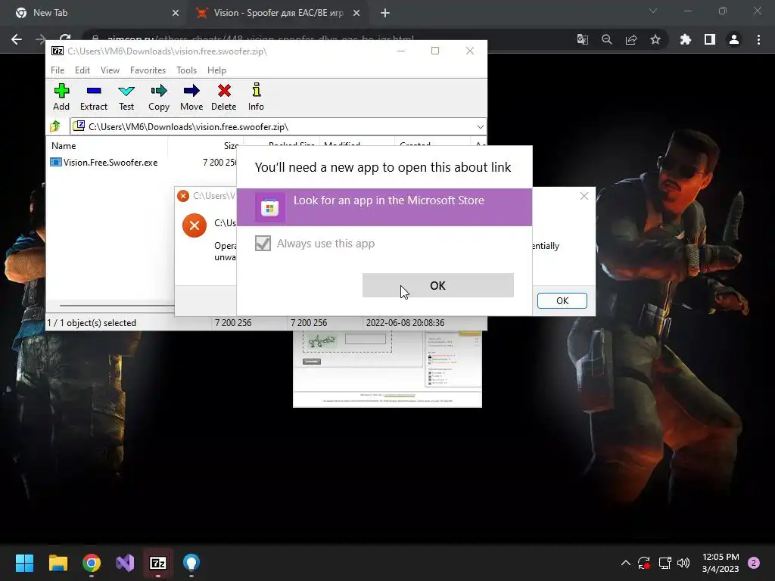Click the Add toolbar button in 7-Zip
This screenshot has width=775, height=581.
point(61,97)
